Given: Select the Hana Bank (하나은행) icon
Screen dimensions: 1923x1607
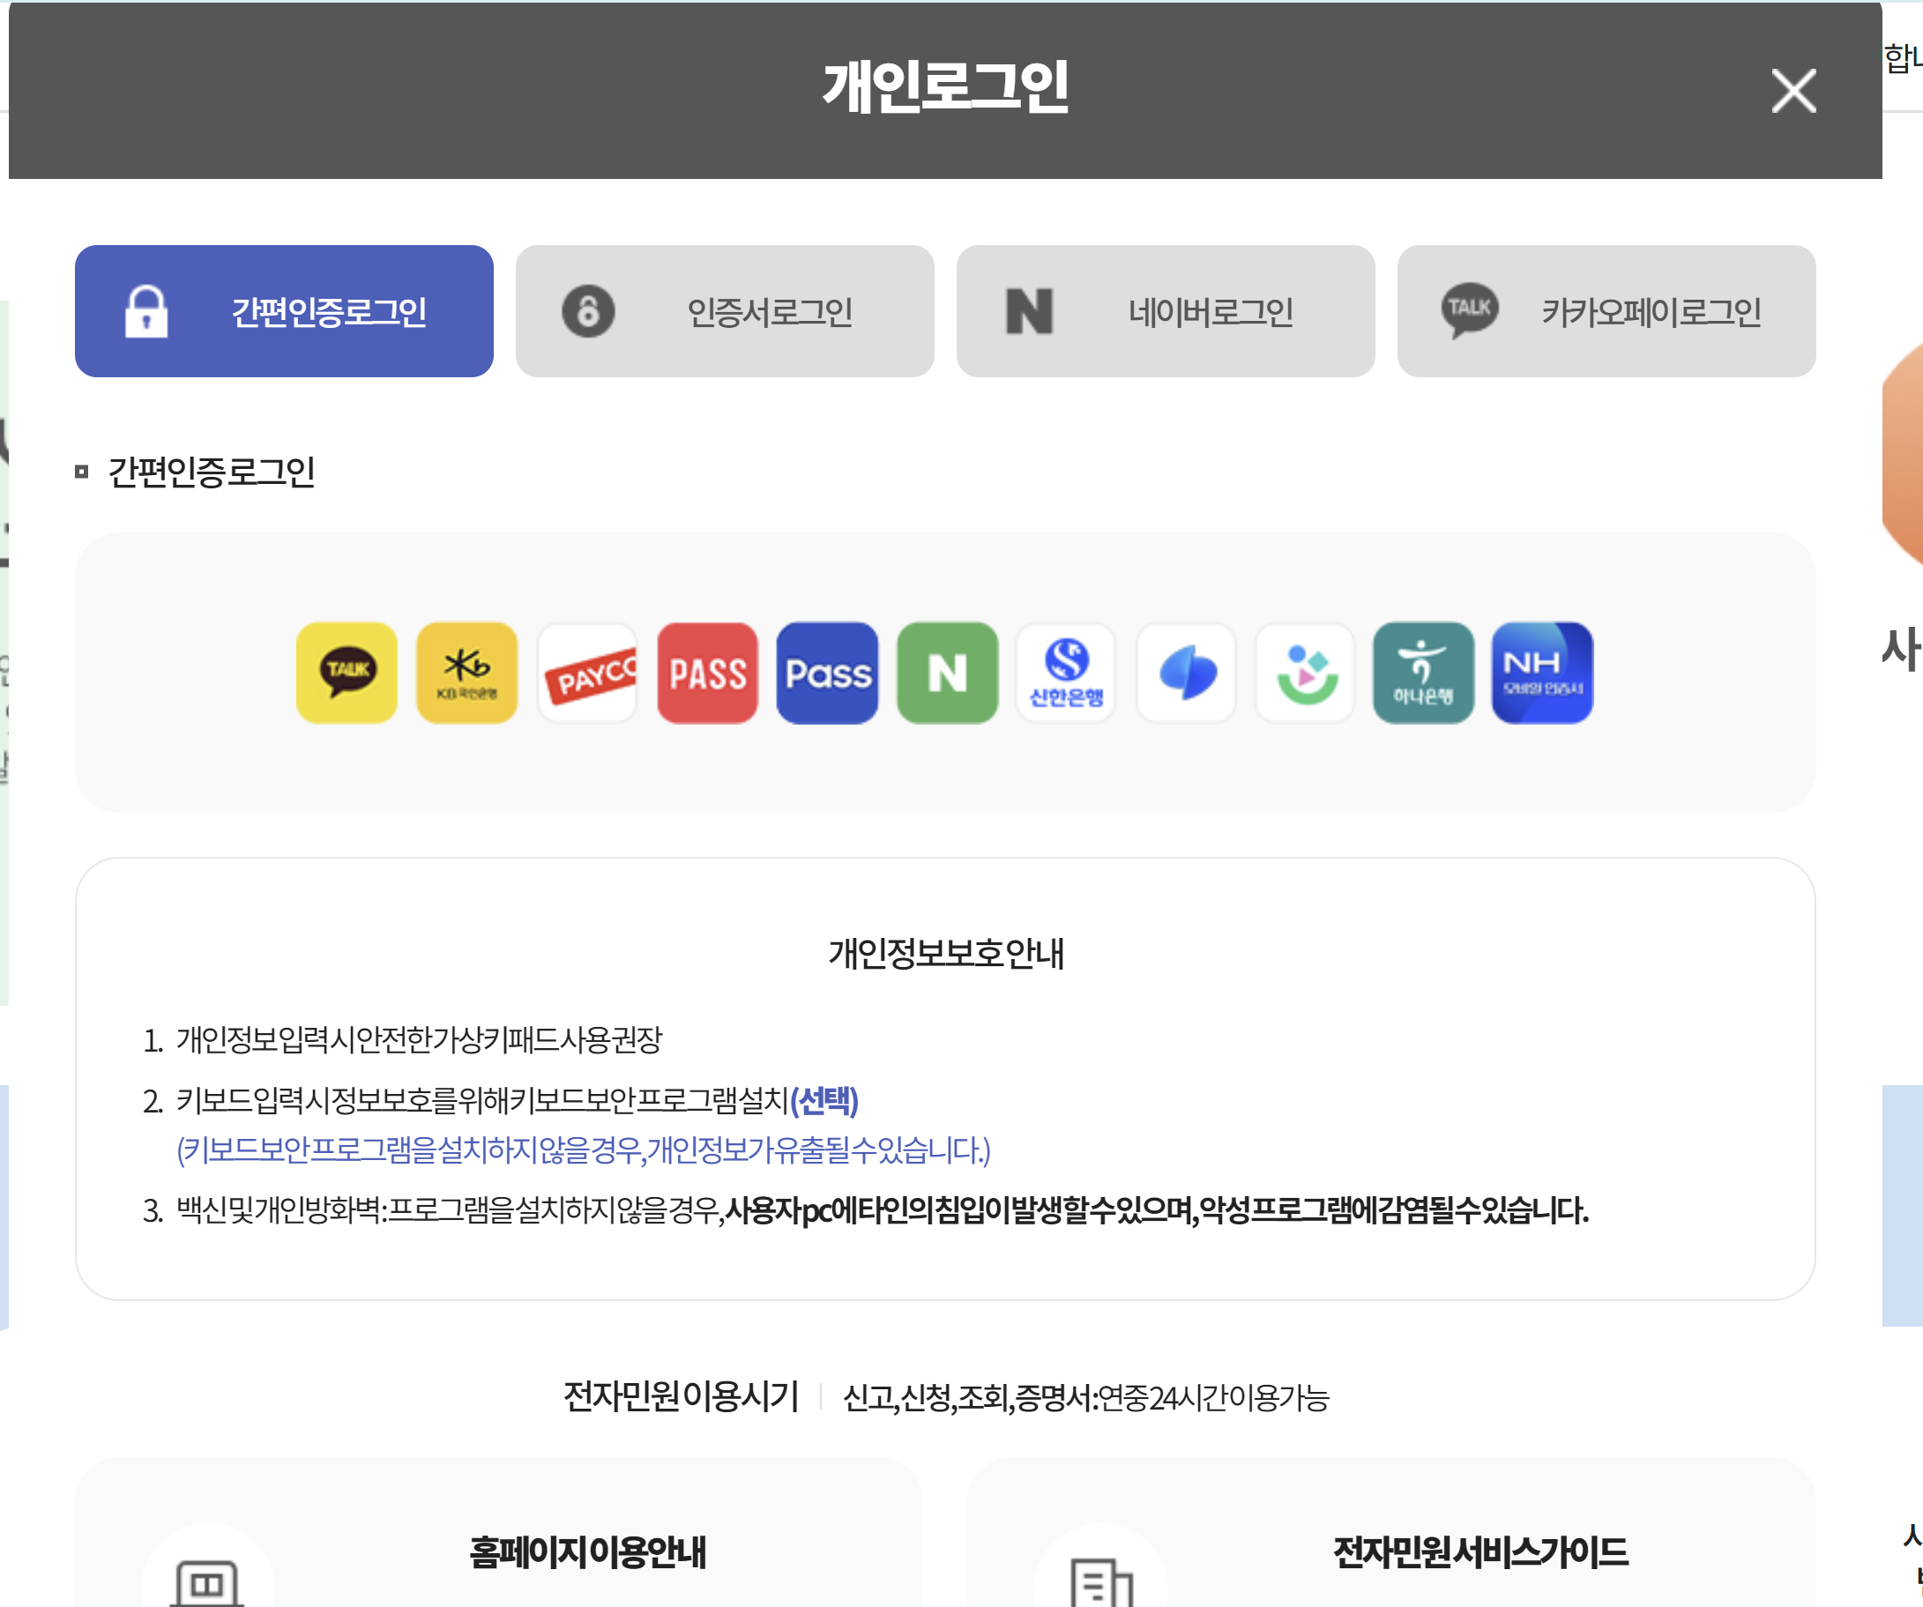Looking at the screenshot, I should coord(1423,673).
